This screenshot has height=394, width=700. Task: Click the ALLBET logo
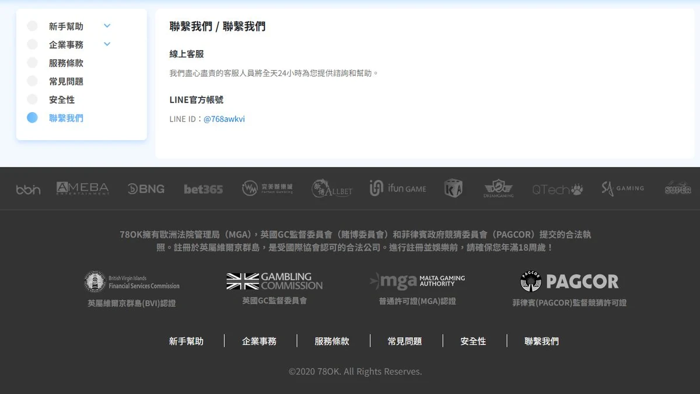point(331,189)
